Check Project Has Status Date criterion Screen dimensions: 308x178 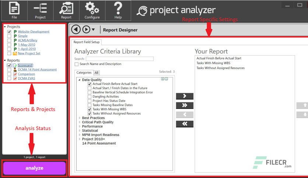coord(90,101)
